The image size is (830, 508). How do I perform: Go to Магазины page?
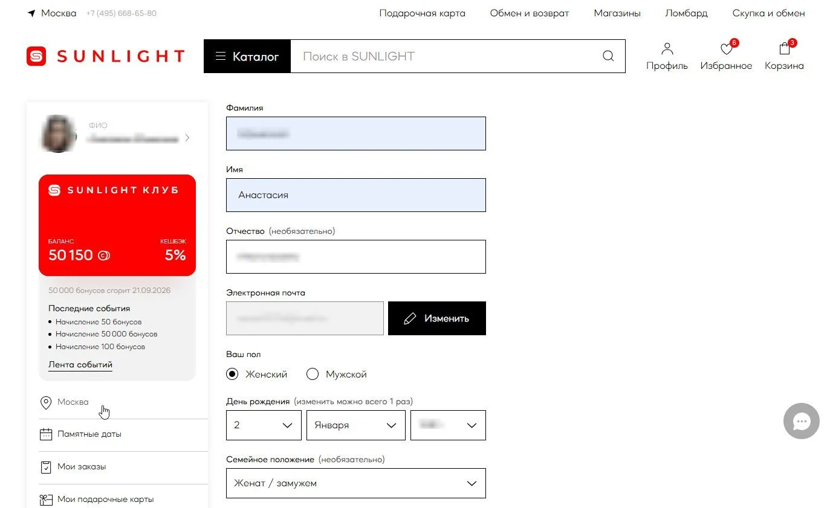pos(617,13)
